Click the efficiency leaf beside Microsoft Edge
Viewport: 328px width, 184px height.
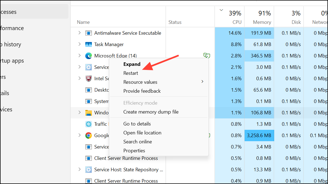pyautogui.click(x=207, y=56)
